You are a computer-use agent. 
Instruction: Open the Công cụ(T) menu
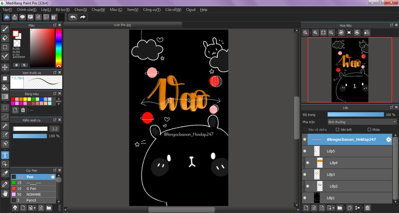point(152,10)
